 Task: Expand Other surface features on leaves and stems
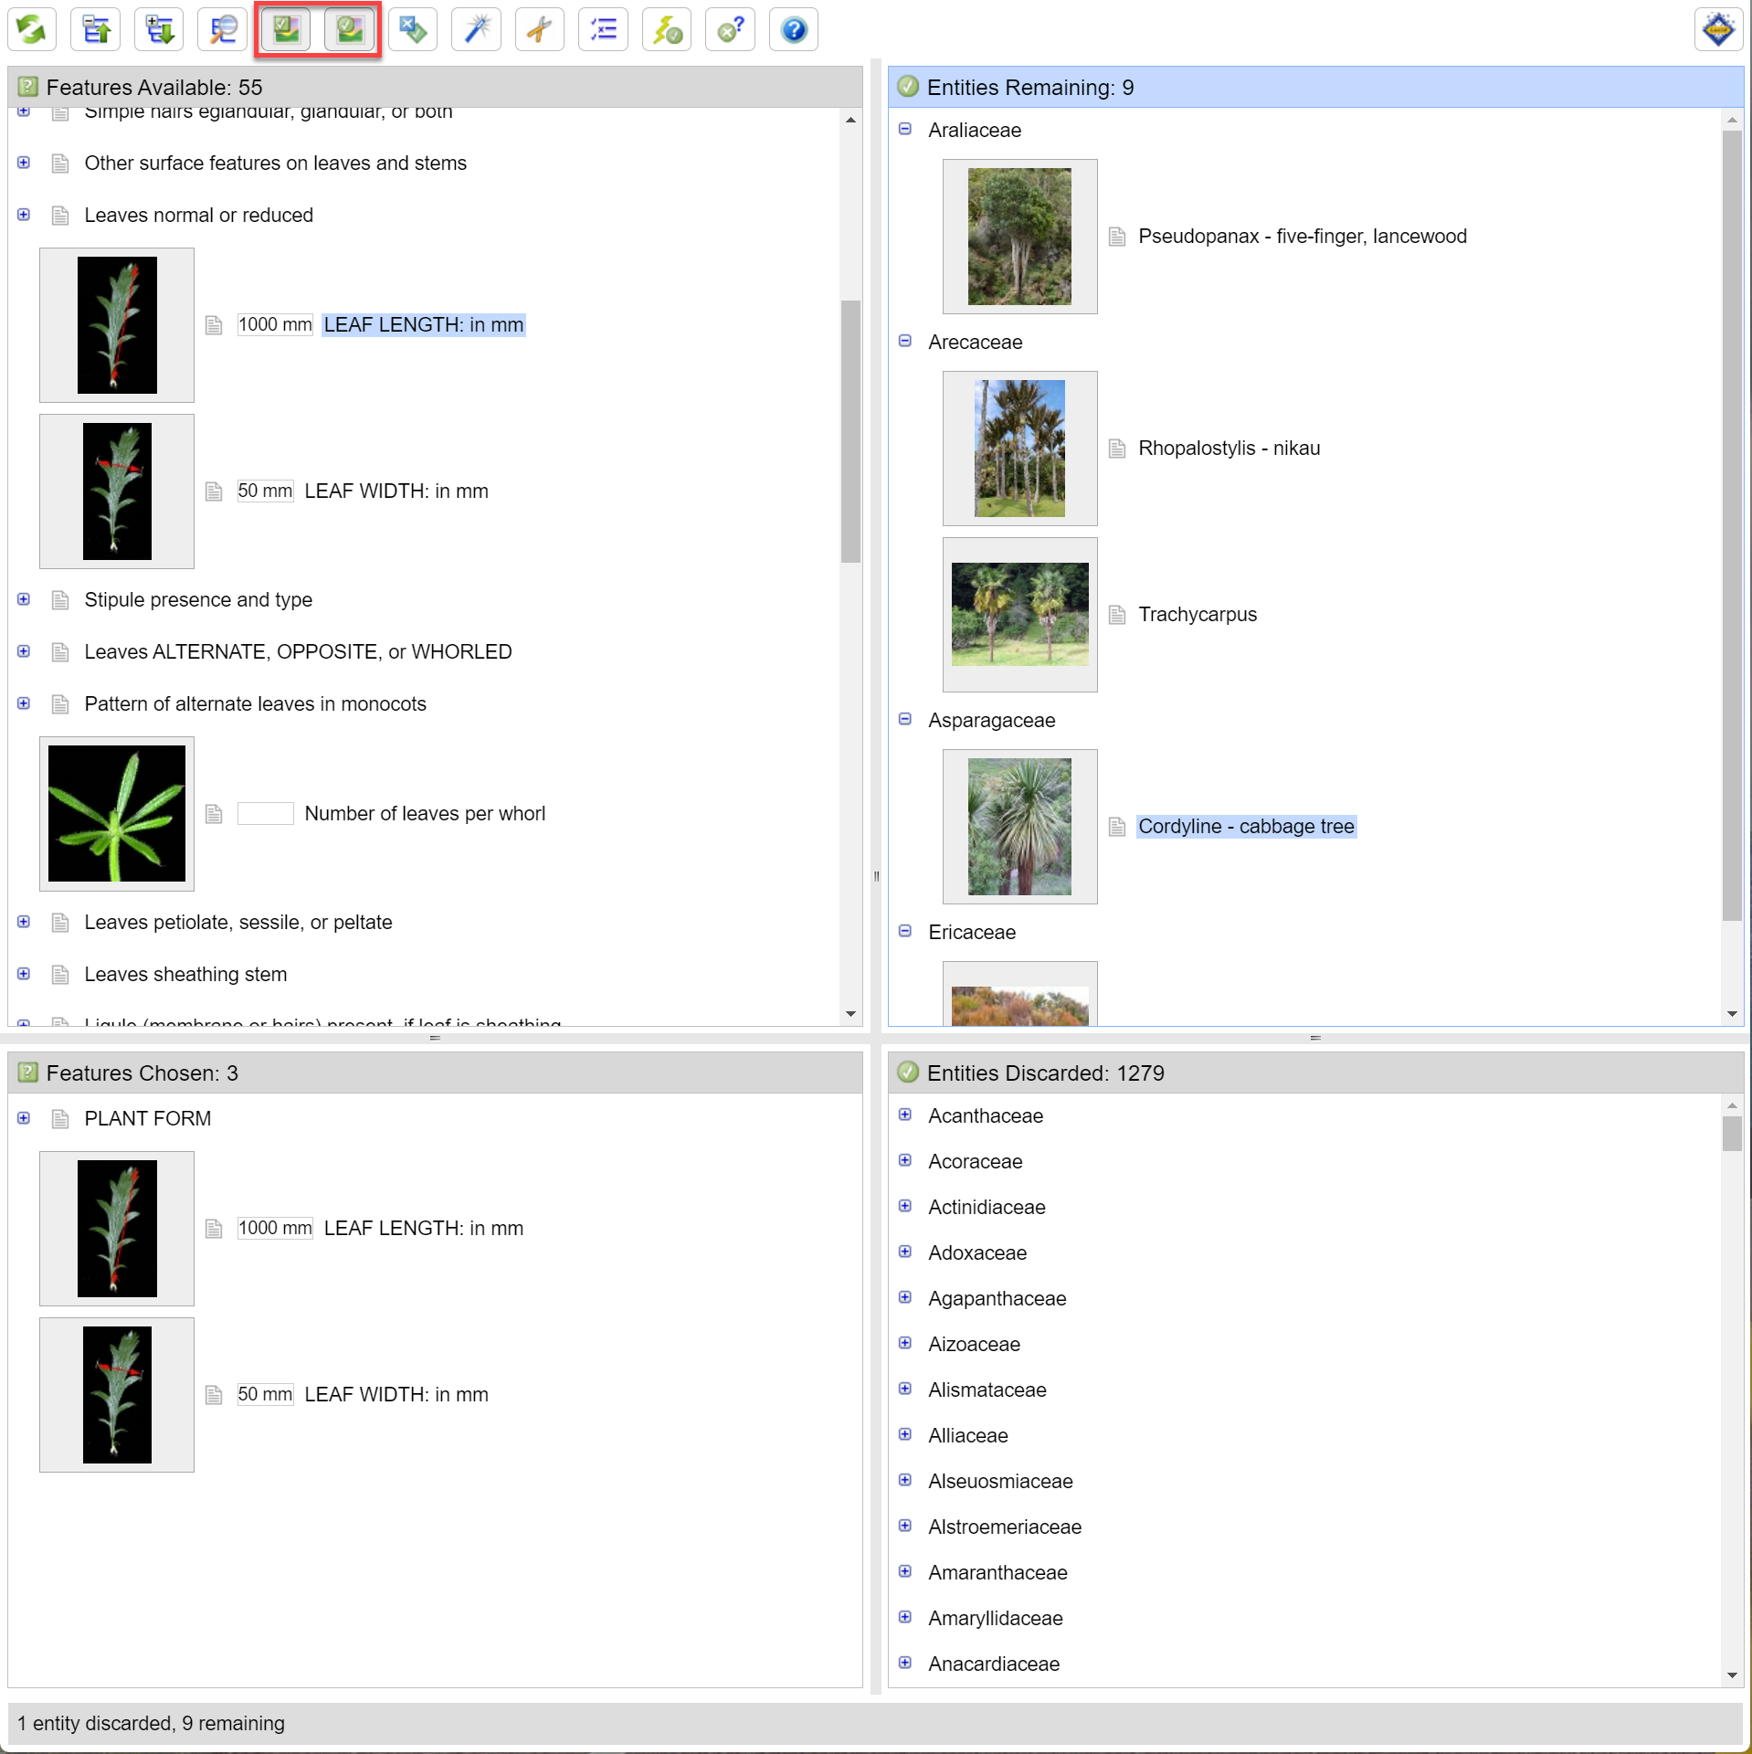(x=24, y=163)
